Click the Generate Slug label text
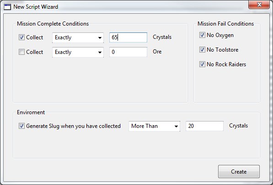The image size is (273, 185). pos(73,126)
